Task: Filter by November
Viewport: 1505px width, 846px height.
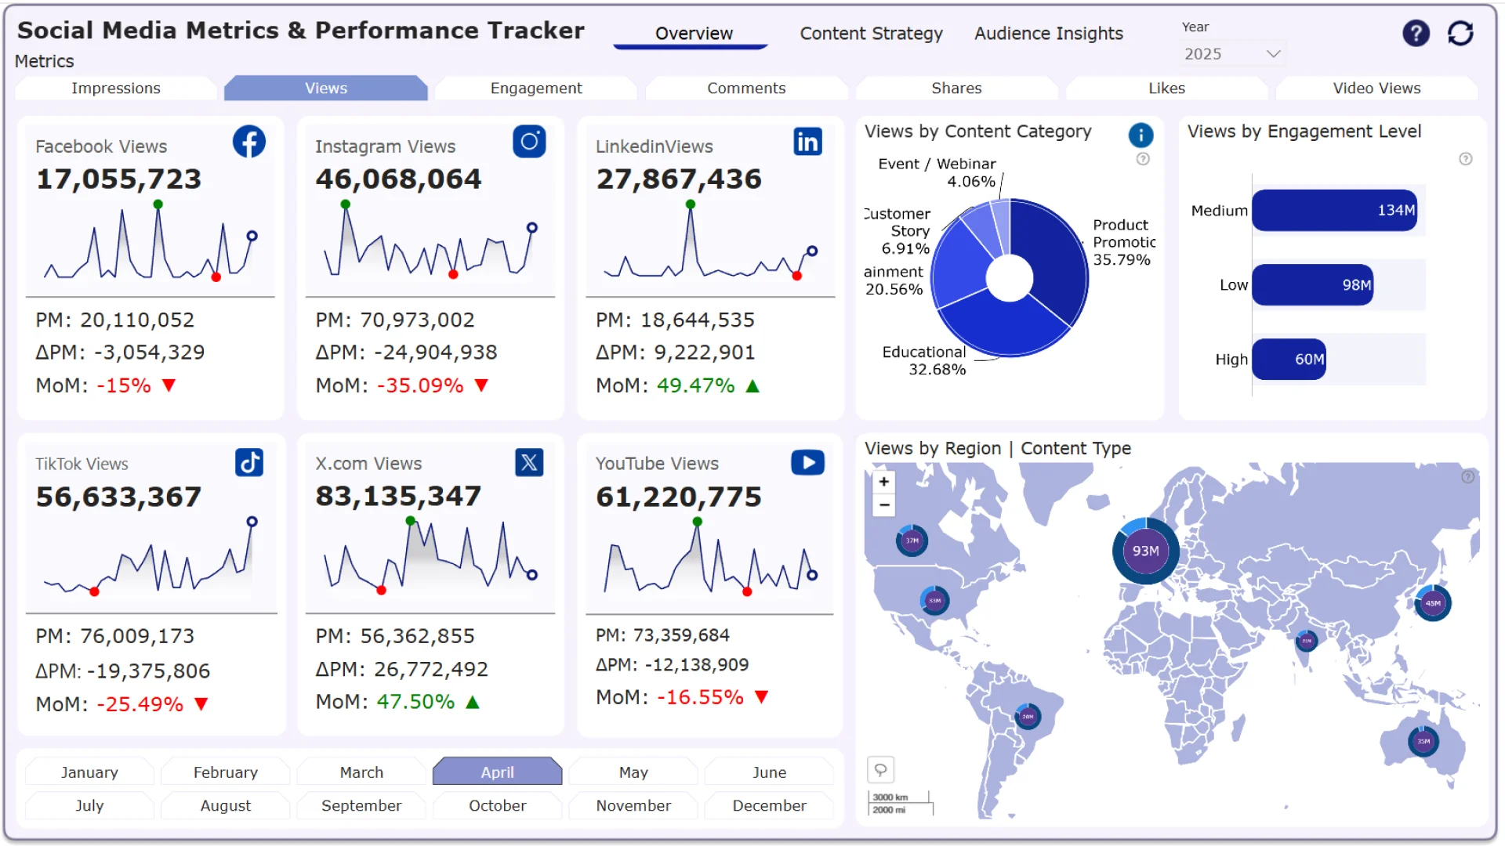Action: click(x=633, y=806)
